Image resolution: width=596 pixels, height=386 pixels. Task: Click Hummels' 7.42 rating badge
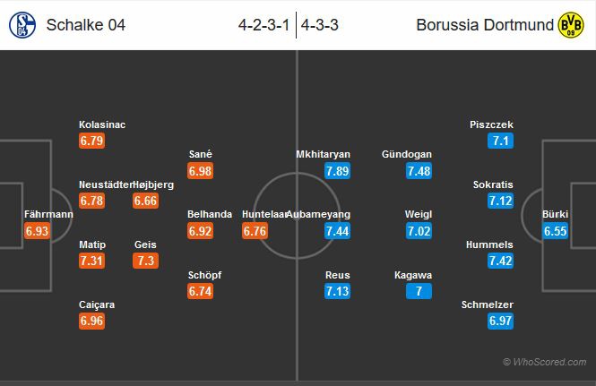pos(499,261)
